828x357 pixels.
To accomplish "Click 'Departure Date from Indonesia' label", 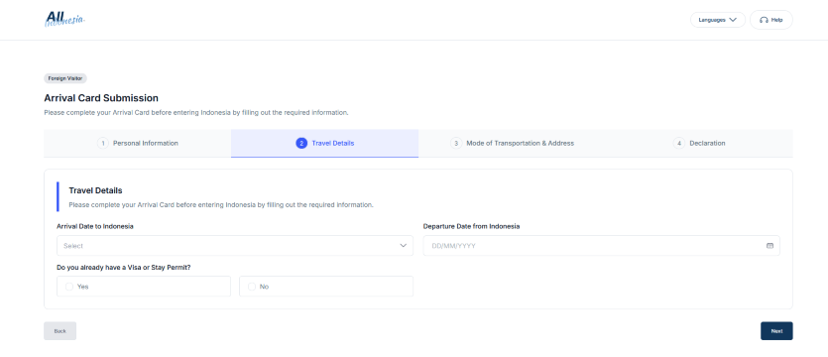I will click(x=472, y=226).
